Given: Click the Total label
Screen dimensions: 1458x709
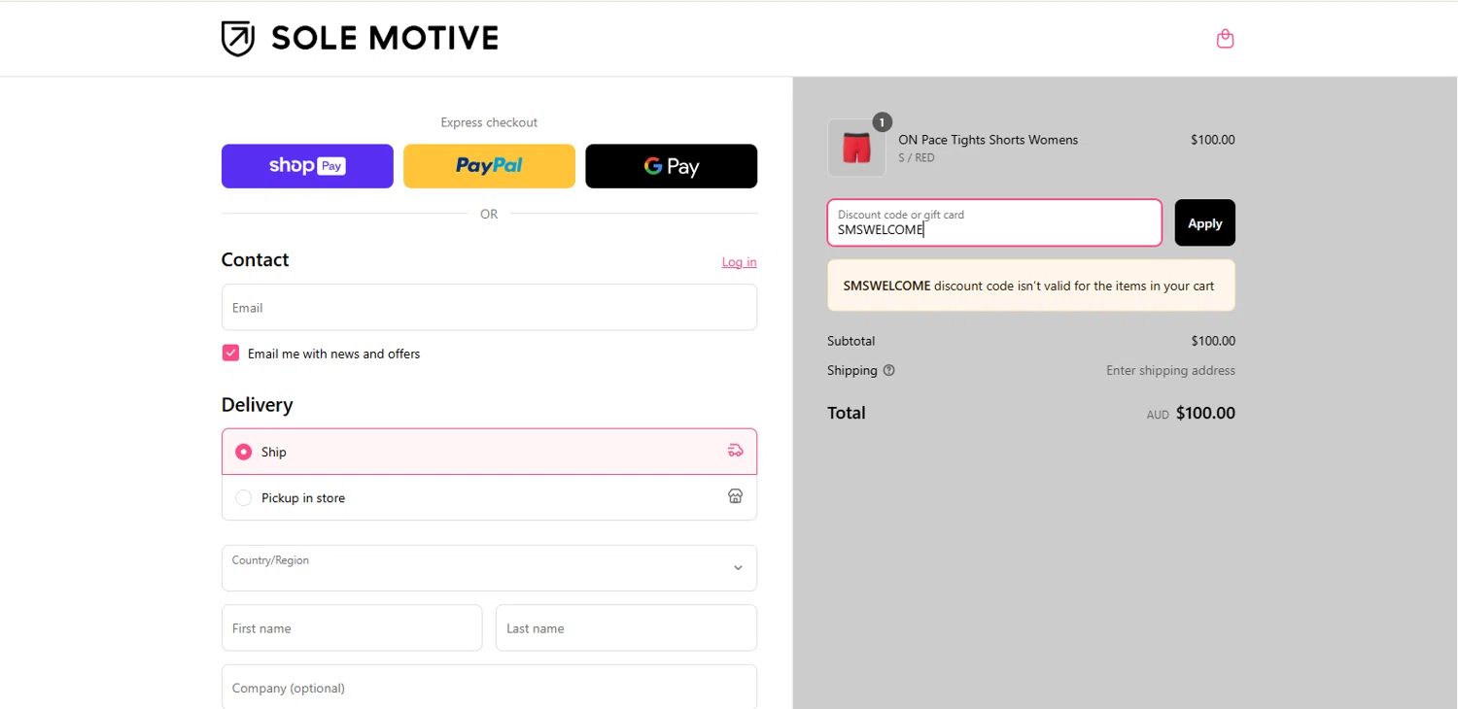Looking at the screenshot, I should click(846, 413).
